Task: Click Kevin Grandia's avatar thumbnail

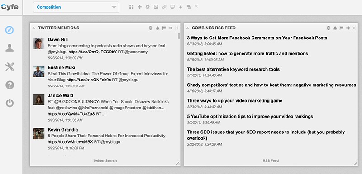Action: (x=39, y=134)
